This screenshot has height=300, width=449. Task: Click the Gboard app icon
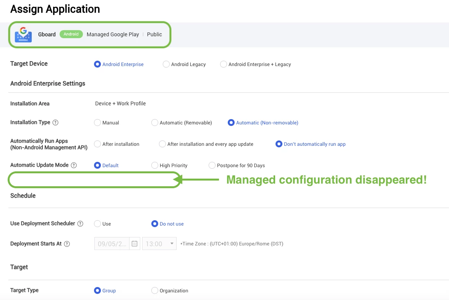pyautogui.click(x=23, y=34)
